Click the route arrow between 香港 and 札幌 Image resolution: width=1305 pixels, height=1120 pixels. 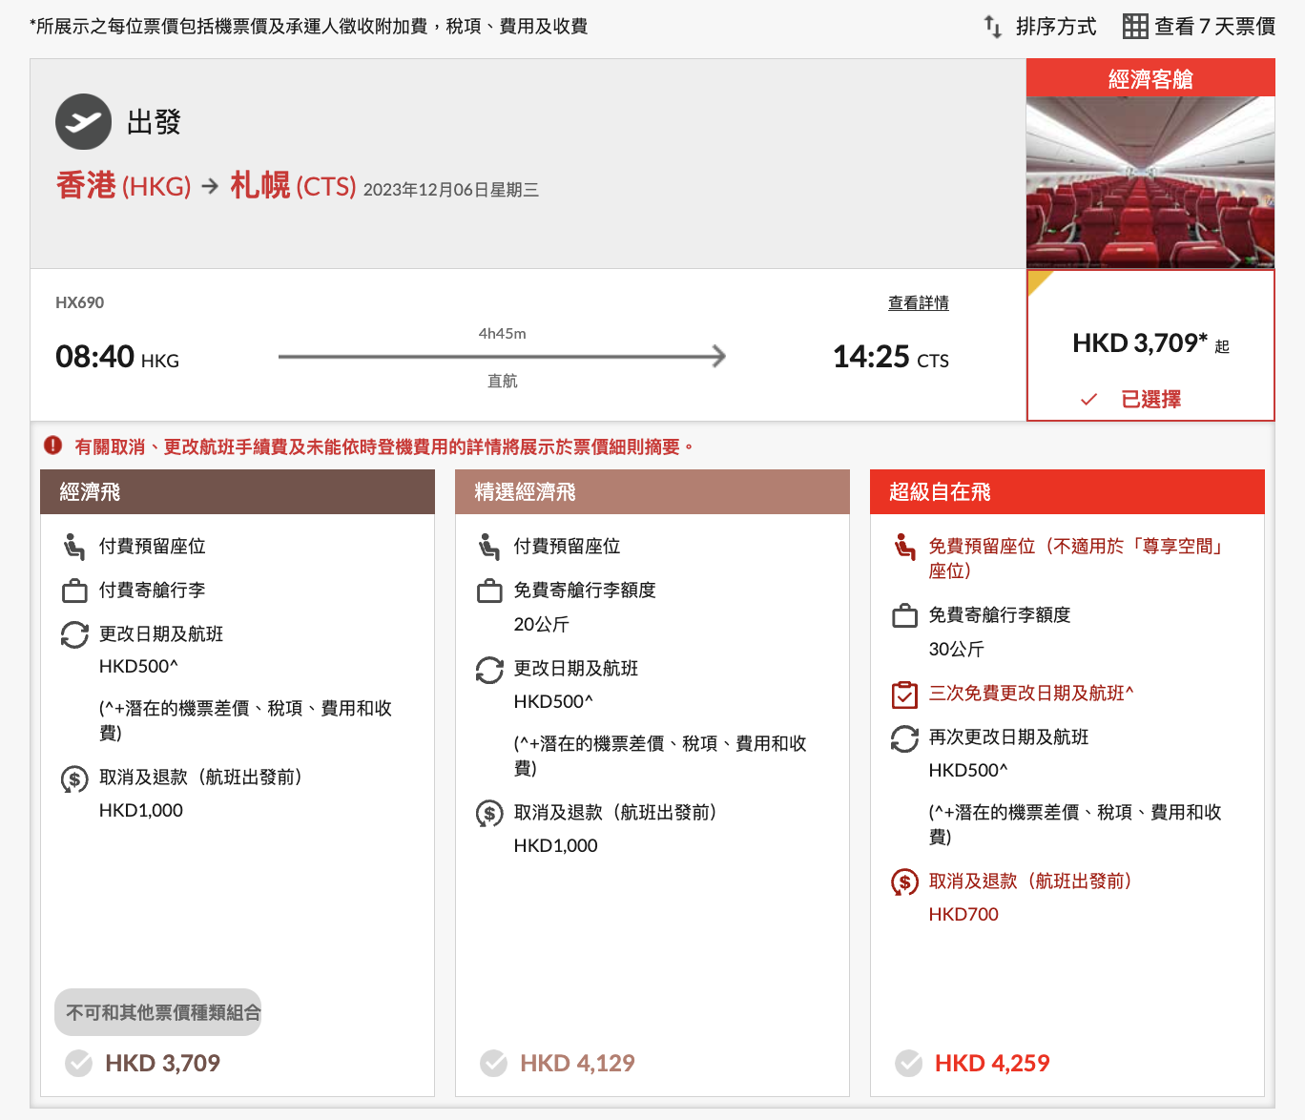211,185
